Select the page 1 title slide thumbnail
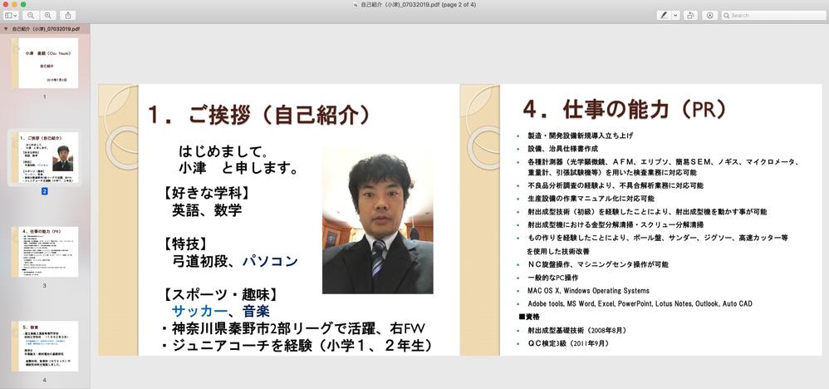This screenshot has width=829, height=389. (x=45, y=63)
